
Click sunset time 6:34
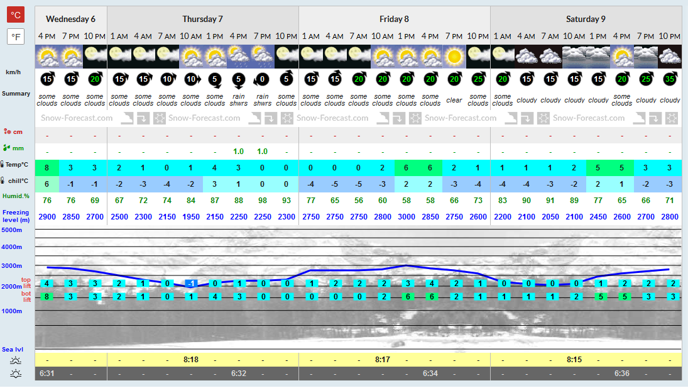pyautogui.click(x=430, y=374)
